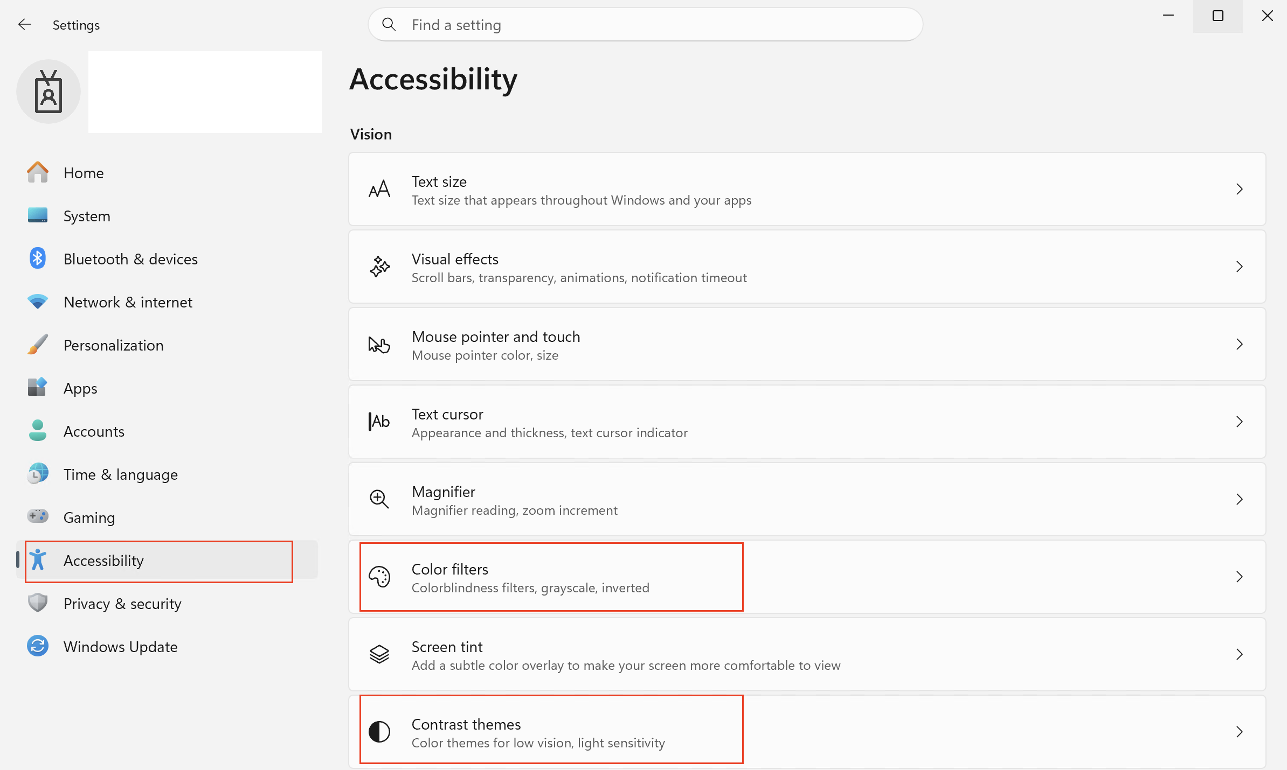
Task: Open the Time & language label
Action: pos(121,474)
